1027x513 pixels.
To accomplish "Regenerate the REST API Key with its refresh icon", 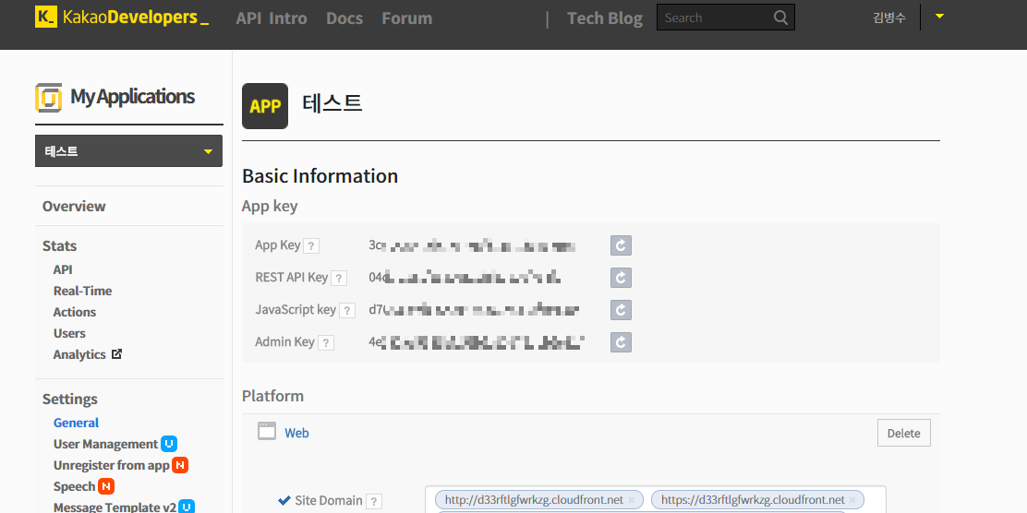I will [621, 278].
